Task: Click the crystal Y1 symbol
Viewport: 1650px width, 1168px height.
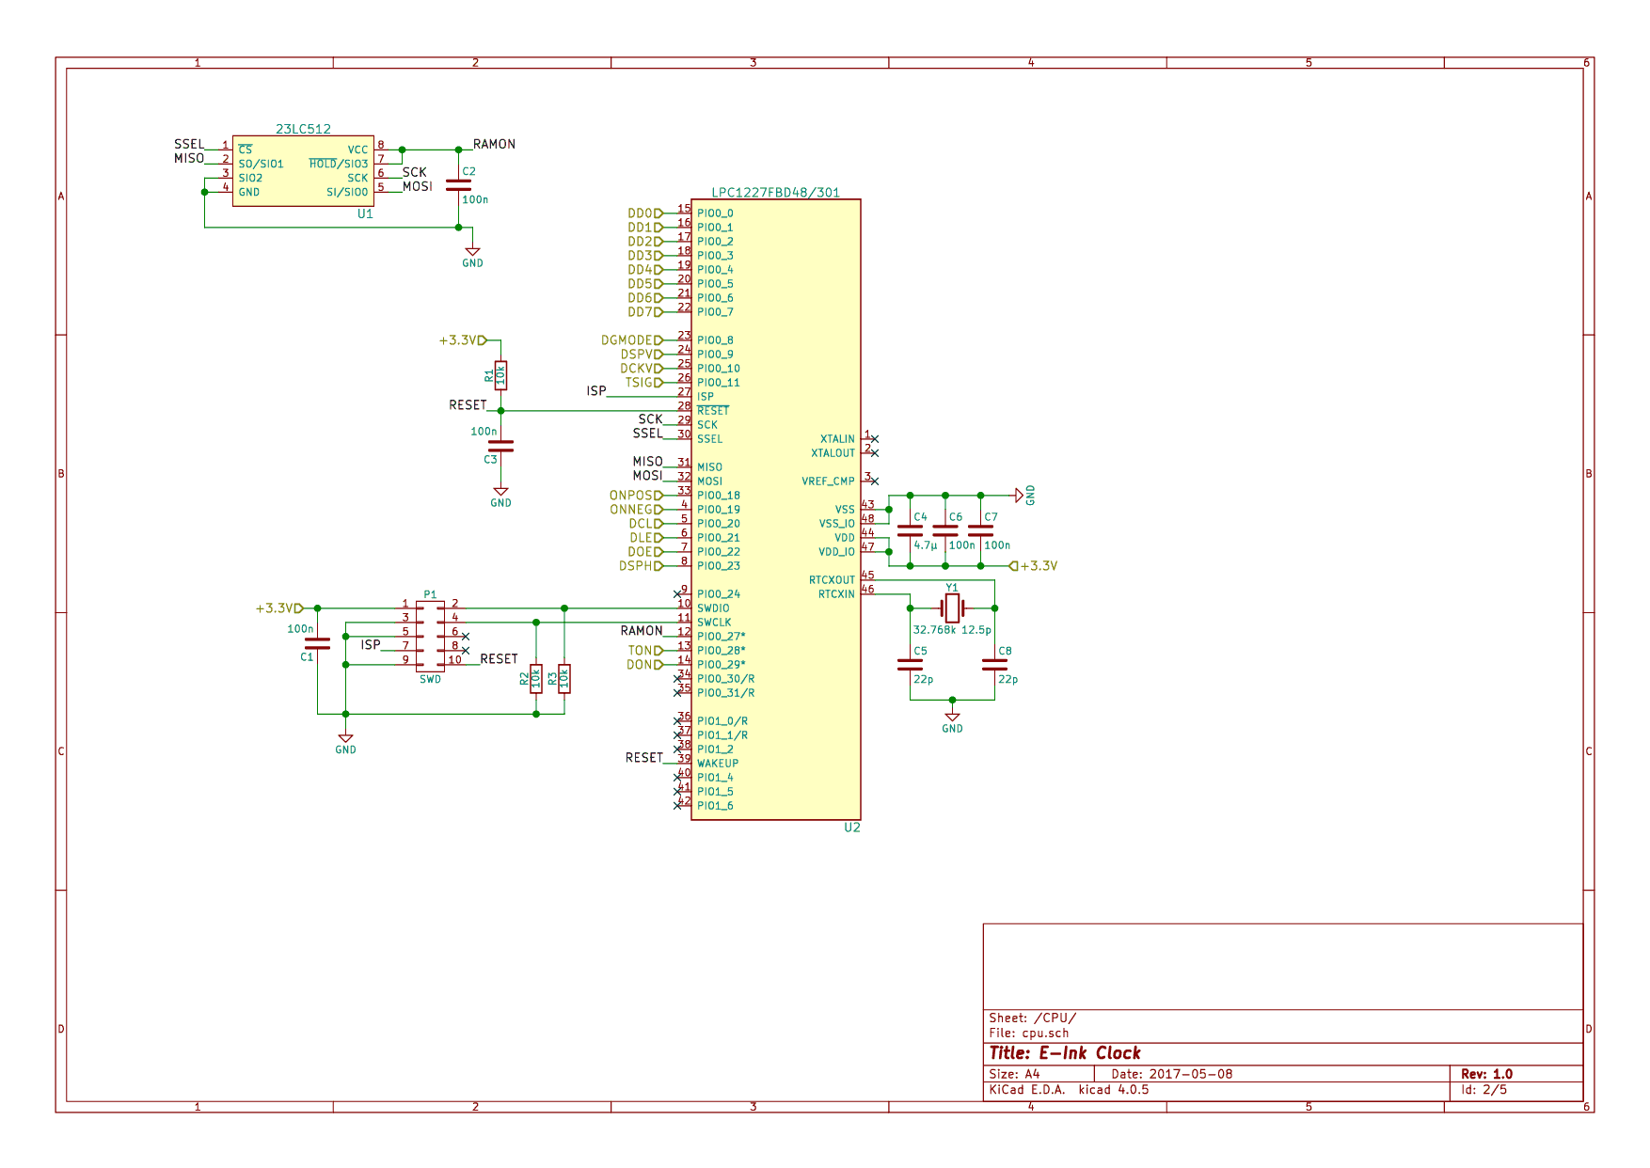Action: [x=952, y=608]
